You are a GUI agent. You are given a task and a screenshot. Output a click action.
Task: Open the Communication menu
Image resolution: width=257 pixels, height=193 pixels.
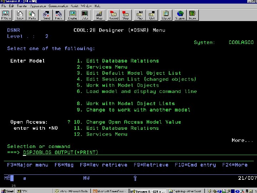coord(58,6)
